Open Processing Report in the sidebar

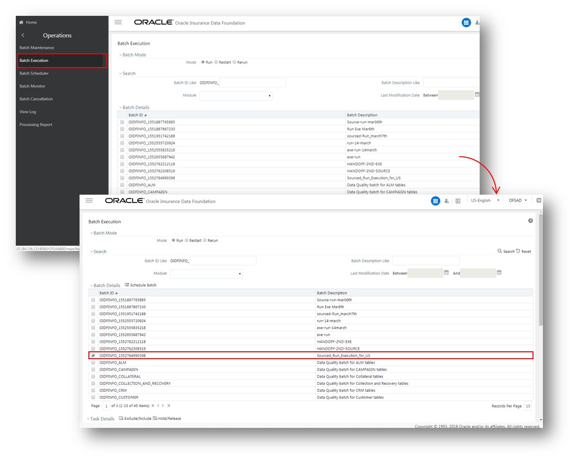tap(36, 125)
